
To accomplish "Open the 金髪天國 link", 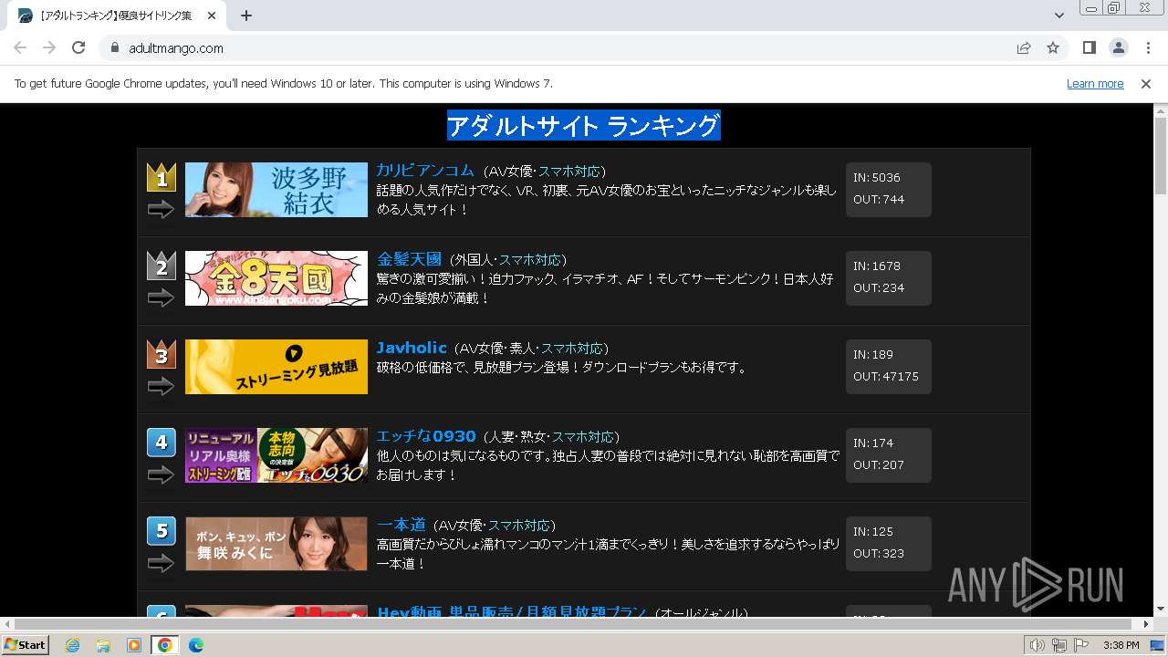I will pos(409,259).
